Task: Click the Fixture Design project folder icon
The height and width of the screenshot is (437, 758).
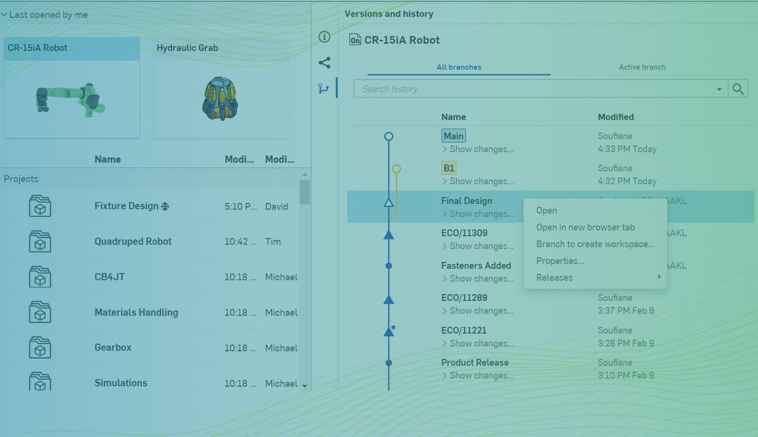Action: pyautogui.click(x=40, y=206)
